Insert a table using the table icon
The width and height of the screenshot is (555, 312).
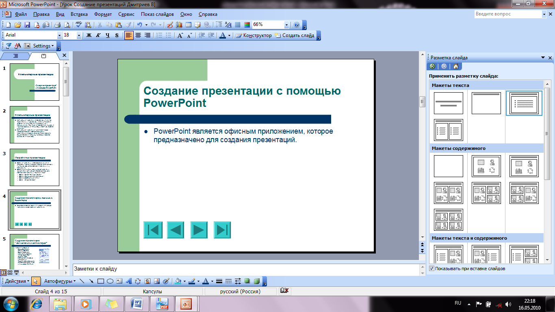coord(188,25)
